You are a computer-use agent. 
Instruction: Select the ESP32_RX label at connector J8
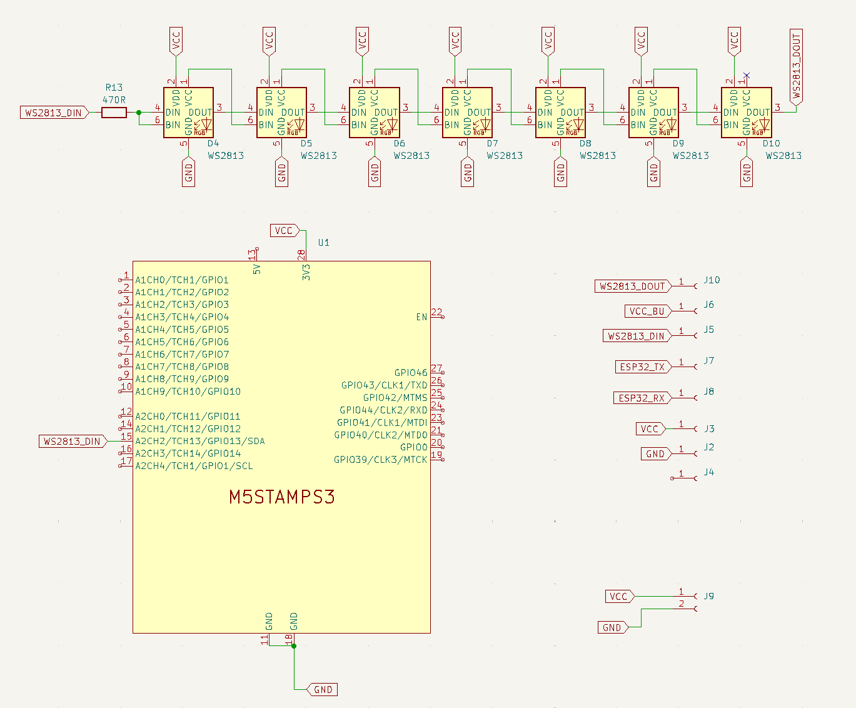tap(643, 398)
